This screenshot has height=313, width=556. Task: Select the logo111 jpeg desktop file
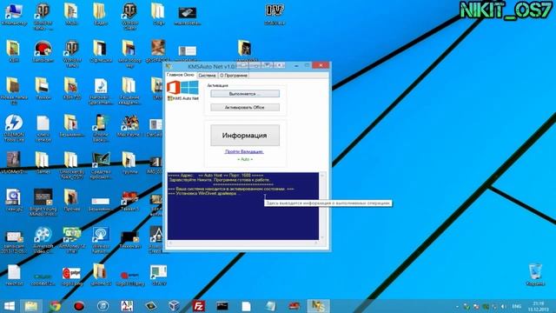129,277
